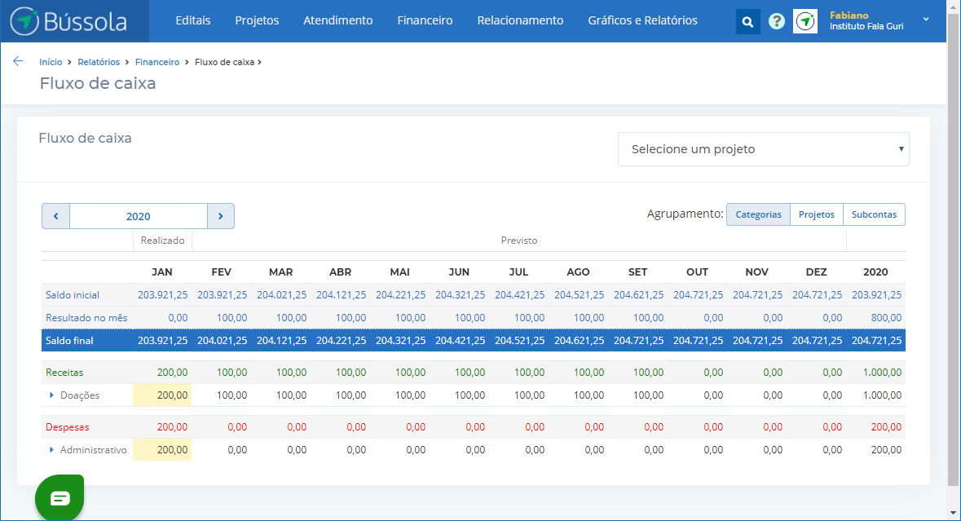
Task: Click the DEZ column header
Action: pyautogui.click(x=817, y=272)
